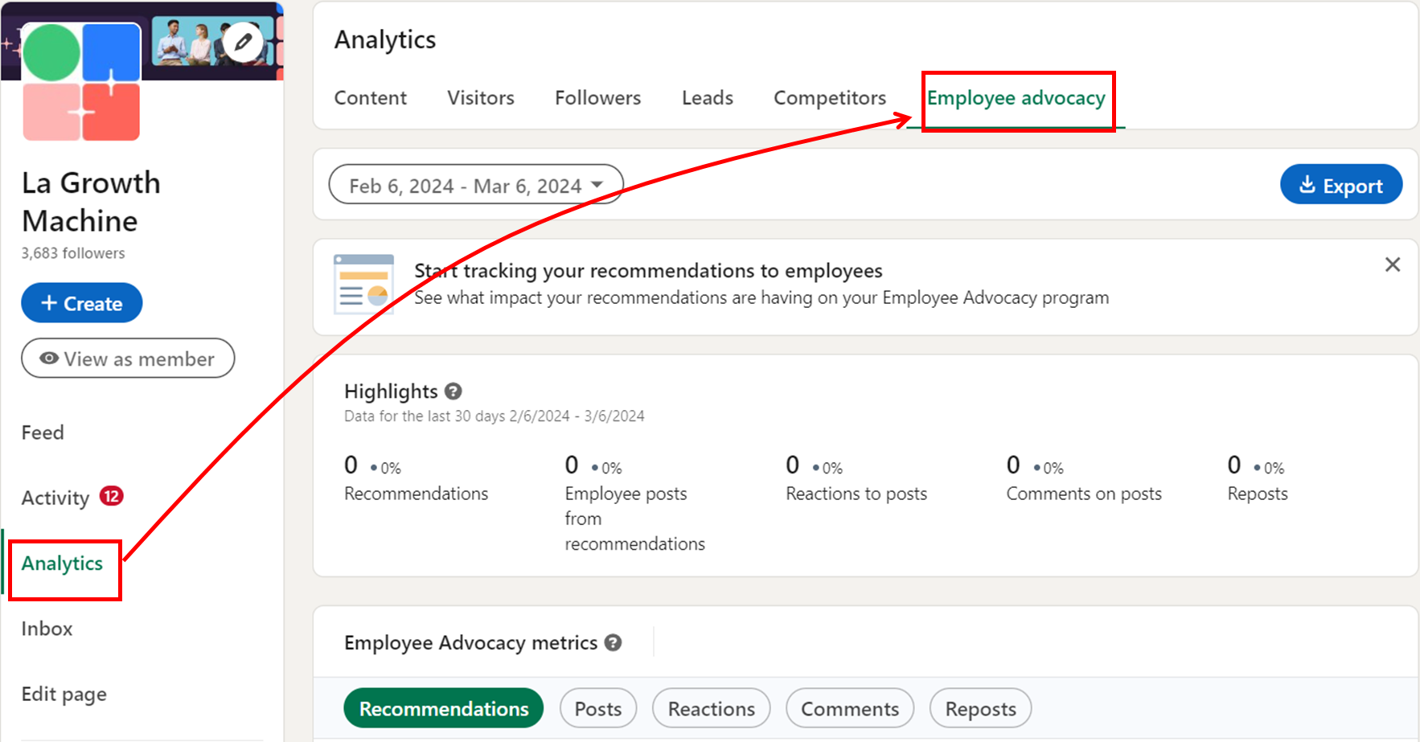Image resolution: width=1420 pixels, height=742 pixels.
Task: Open the Edit page option
Action: [x=64, y=694]
